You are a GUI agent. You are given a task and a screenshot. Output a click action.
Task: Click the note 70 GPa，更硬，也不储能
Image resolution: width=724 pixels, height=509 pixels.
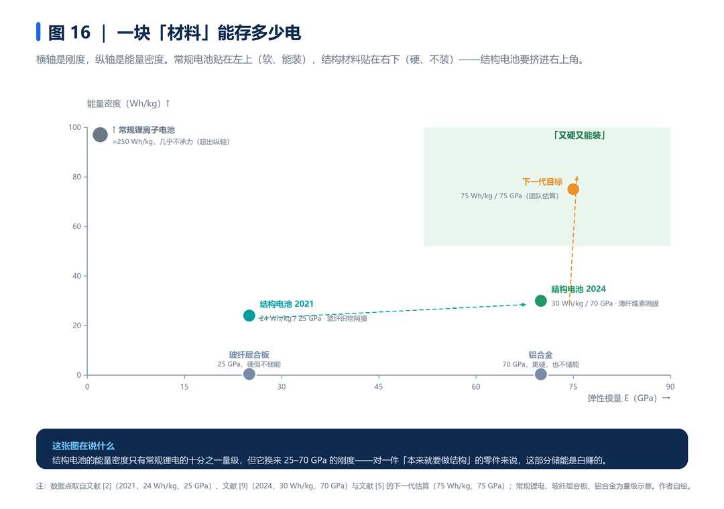point(541,364)
